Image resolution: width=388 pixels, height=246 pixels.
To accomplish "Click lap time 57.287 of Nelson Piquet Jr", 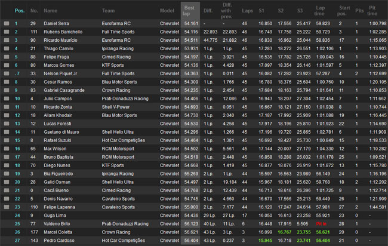I will point(323,73).
